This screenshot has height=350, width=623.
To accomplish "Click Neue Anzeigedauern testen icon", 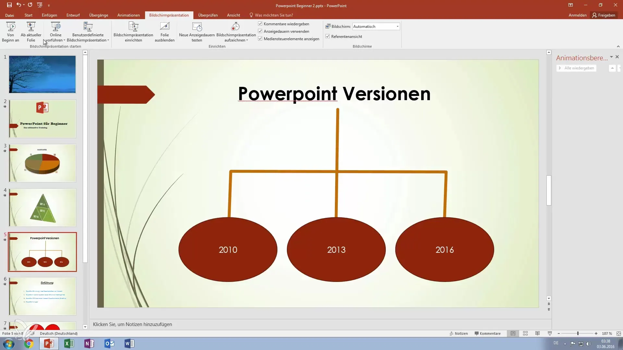I will (x=197, y=32).
